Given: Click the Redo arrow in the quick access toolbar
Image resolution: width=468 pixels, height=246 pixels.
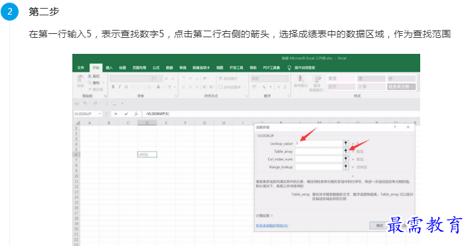Looking at the screenshot, I should [x=95, y=104].
